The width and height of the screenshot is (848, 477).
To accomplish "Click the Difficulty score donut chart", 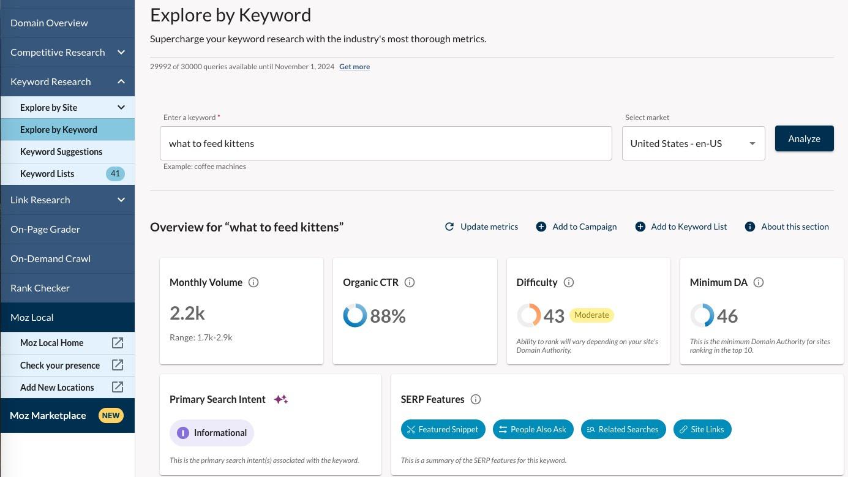I will (x=529, y=315).
